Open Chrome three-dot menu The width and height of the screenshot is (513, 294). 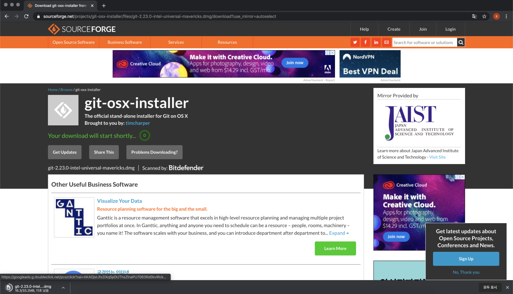506,16
